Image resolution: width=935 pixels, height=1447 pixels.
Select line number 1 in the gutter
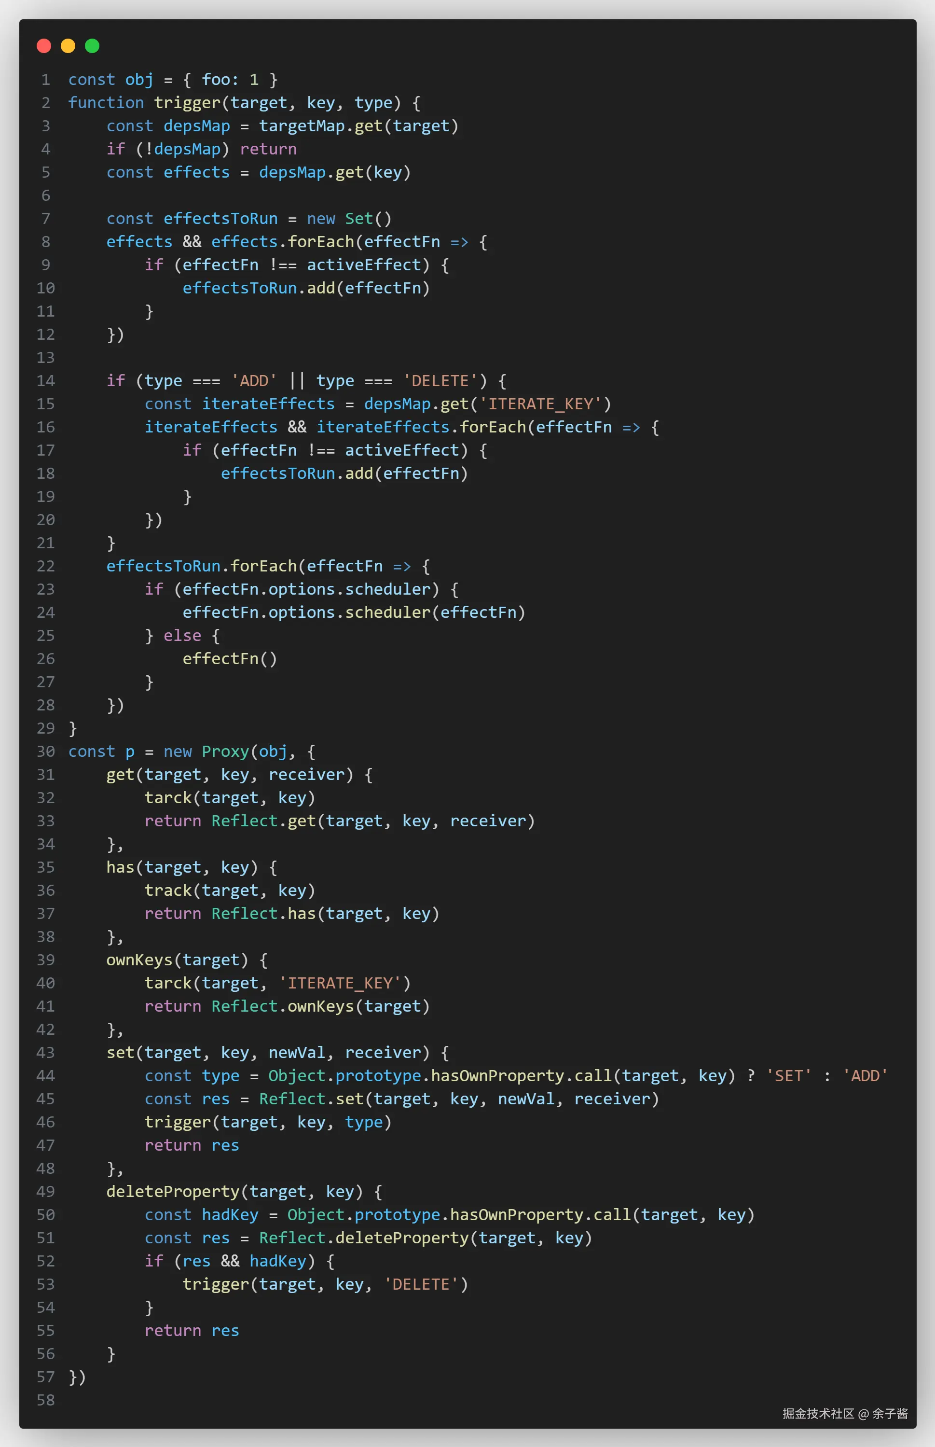pos(46,79)
